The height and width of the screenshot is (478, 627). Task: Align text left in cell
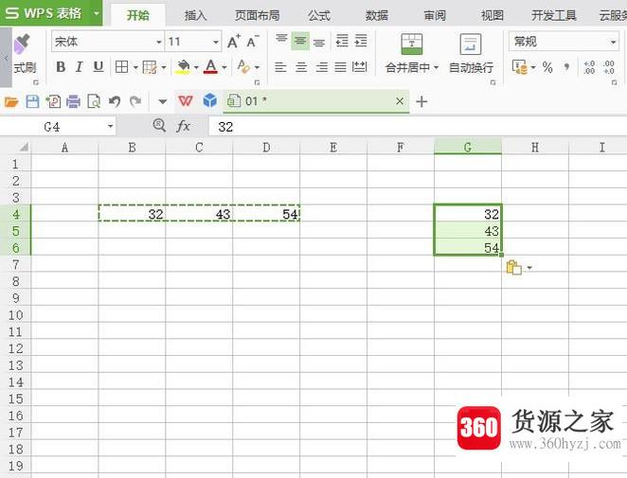coord(280,67)
